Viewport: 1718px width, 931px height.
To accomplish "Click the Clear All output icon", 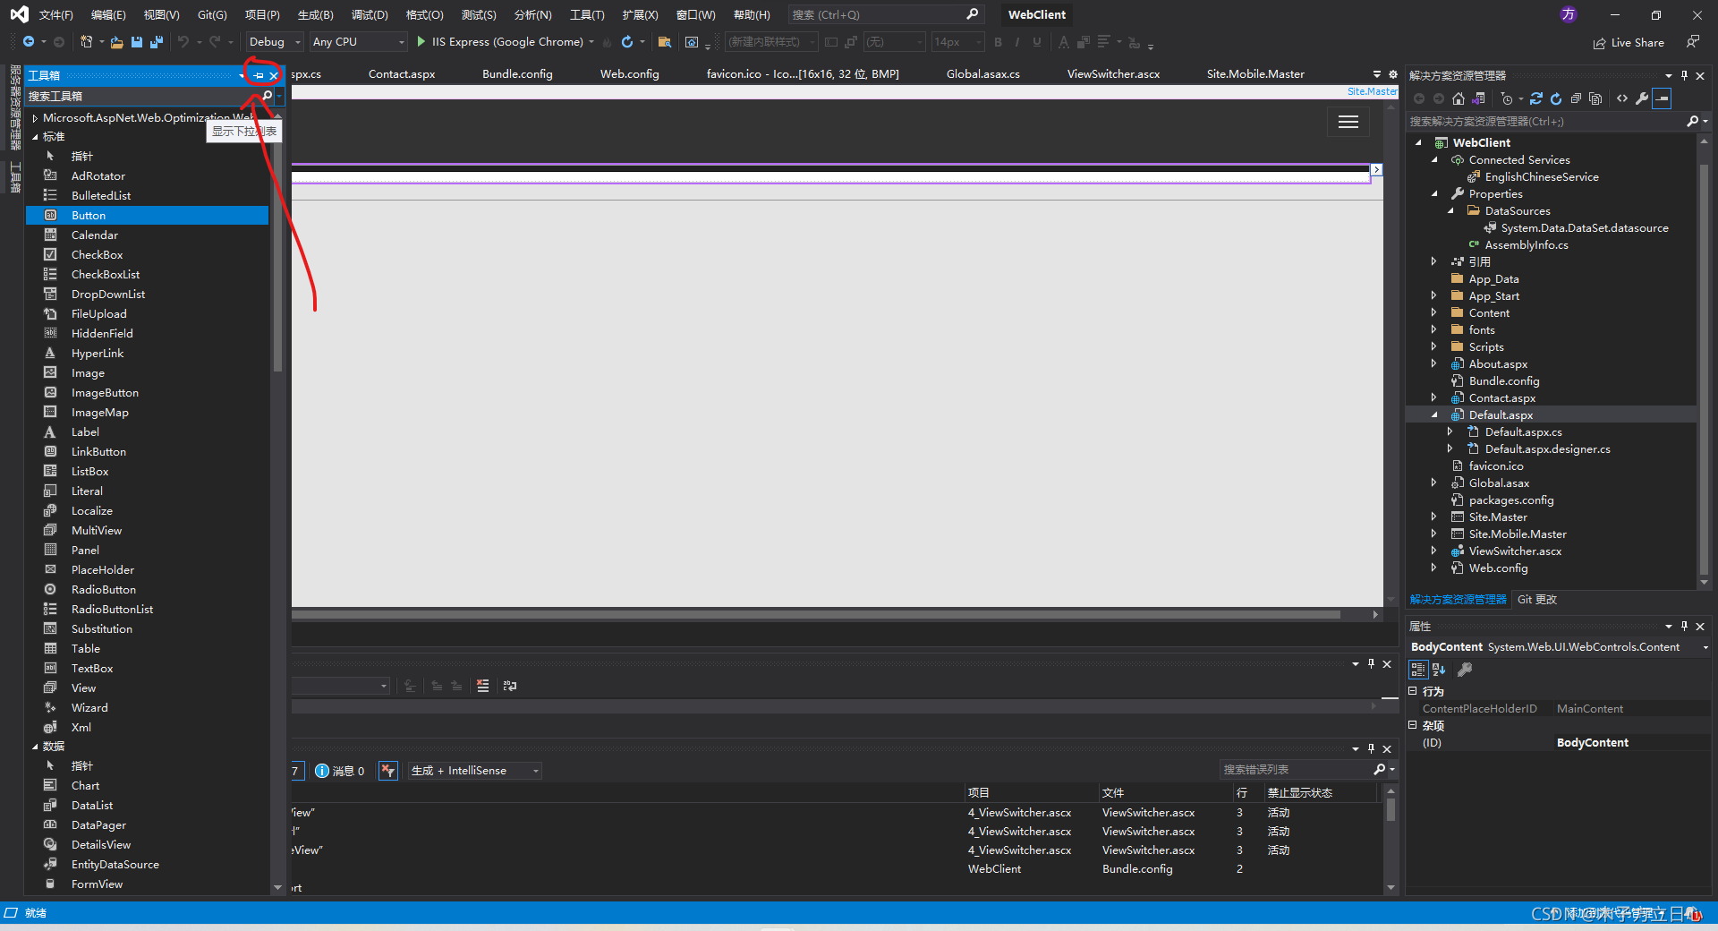I will (x=483, y=686).
